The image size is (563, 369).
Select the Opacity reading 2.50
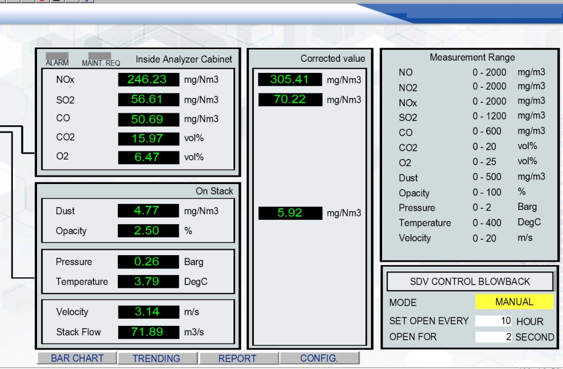point(148,231)
